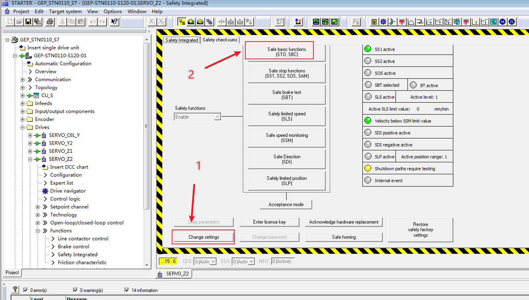Expand the SERVO_Y2 drive node
529x300 pixels.
(30, 143)
